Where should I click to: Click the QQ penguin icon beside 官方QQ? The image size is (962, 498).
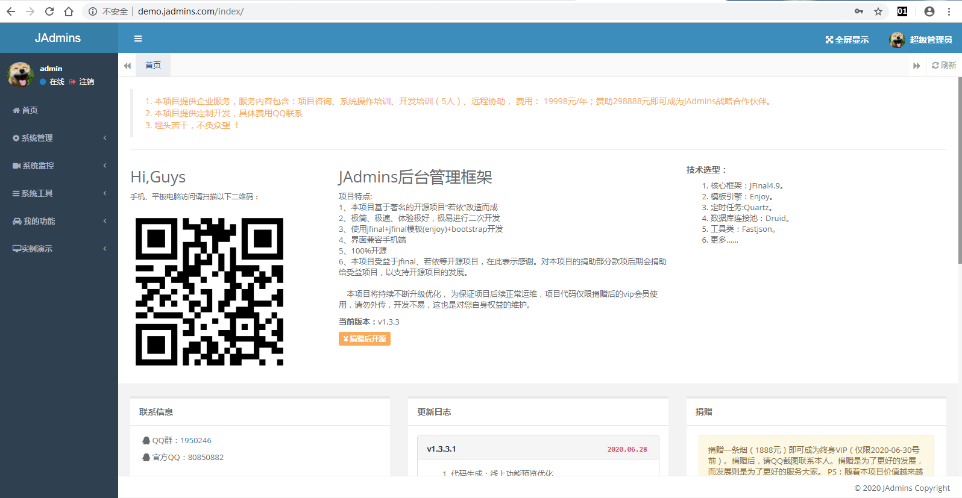click(x=146, y=458)
